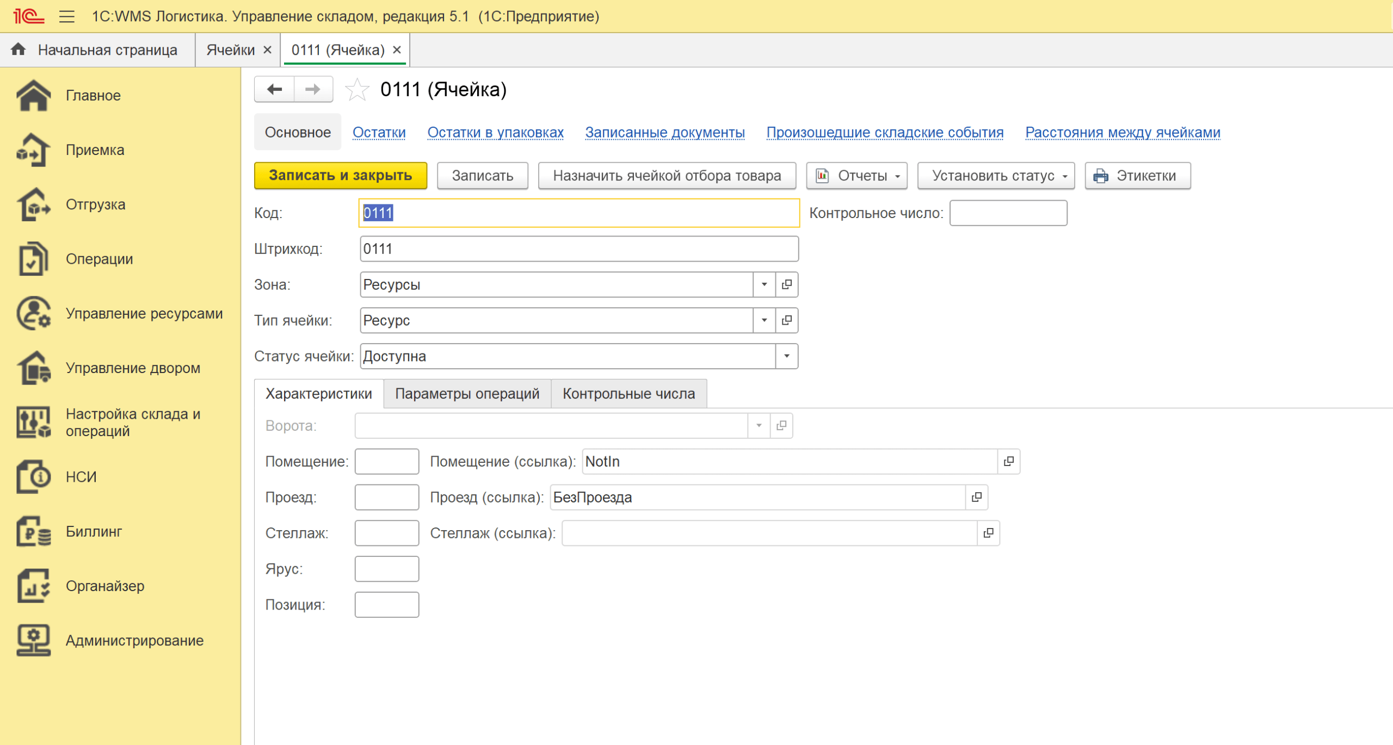Switch to Параметры операций tab

point(467,394)
